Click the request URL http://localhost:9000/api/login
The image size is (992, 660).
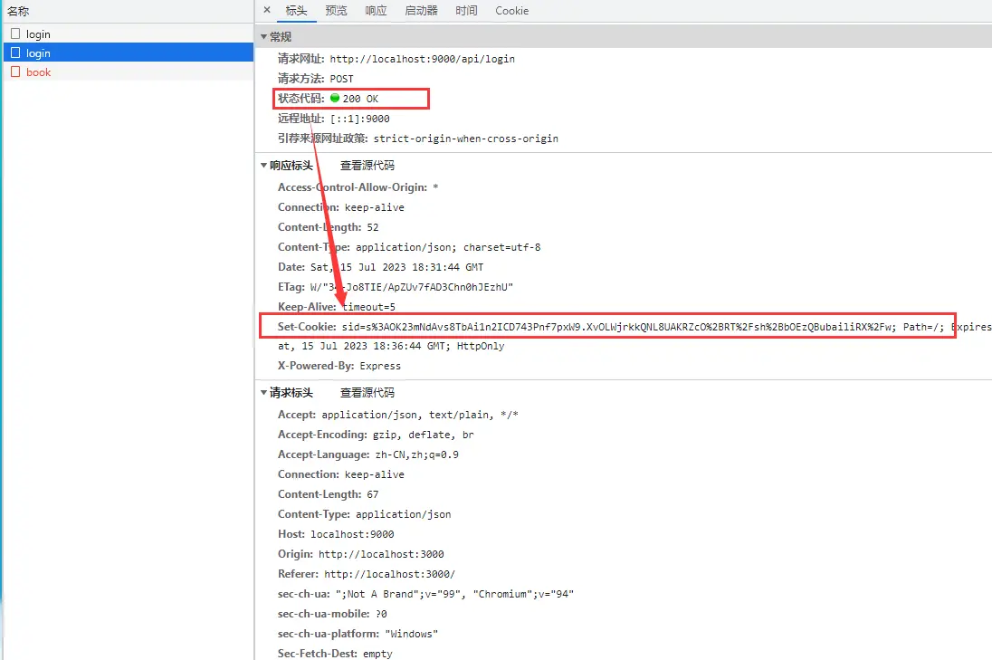coord(422,59)
